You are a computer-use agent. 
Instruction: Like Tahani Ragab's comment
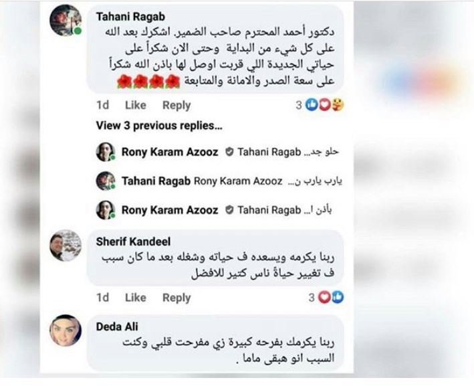(136, 105)
